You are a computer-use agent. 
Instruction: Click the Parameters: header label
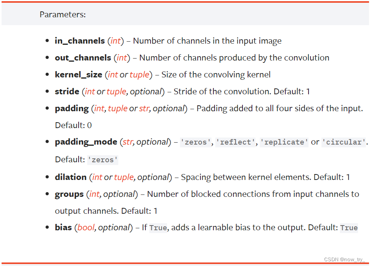tap(63, 15)
